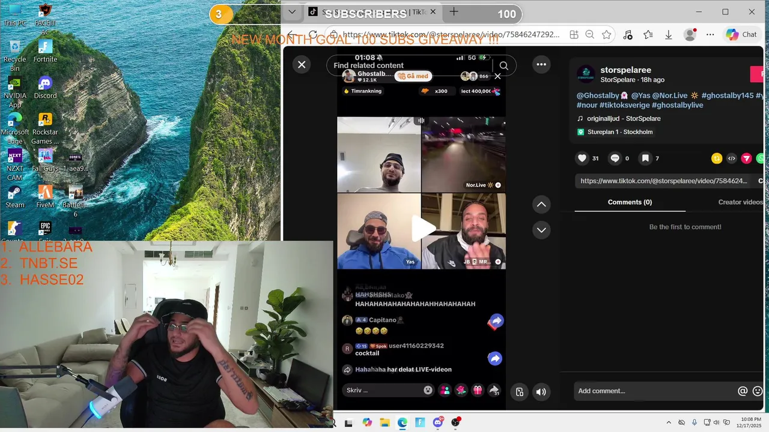Open the taskbar clock showing 10:08 PM
Image resolution: width=769 pixels, height=432 pixels.
pyautogui.click(x=750, y=422)
